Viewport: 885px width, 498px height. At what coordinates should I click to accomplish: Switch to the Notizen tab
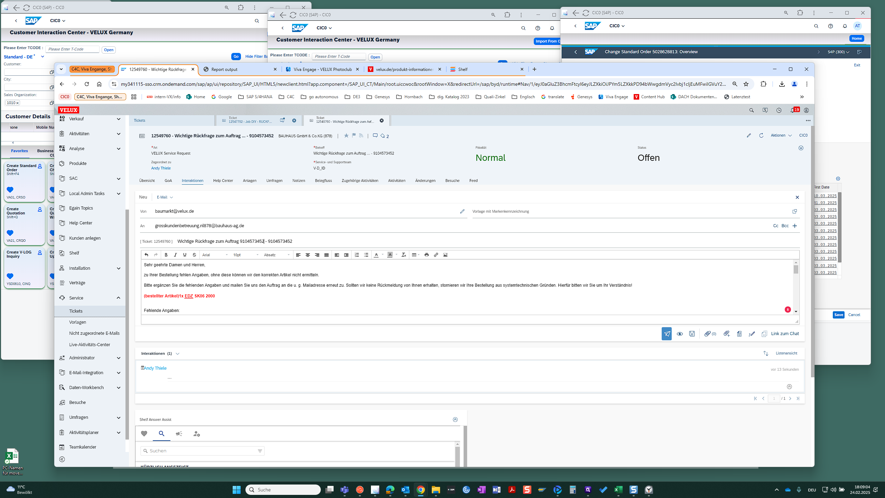298,181
